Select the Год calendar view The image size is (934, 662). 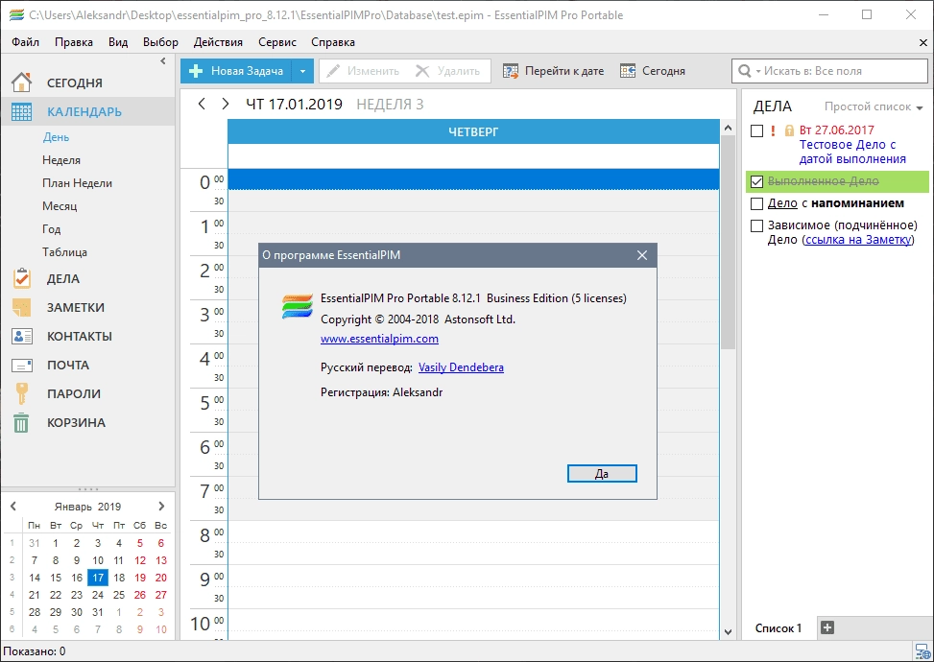pyautogui.click(x=51, y=229)
